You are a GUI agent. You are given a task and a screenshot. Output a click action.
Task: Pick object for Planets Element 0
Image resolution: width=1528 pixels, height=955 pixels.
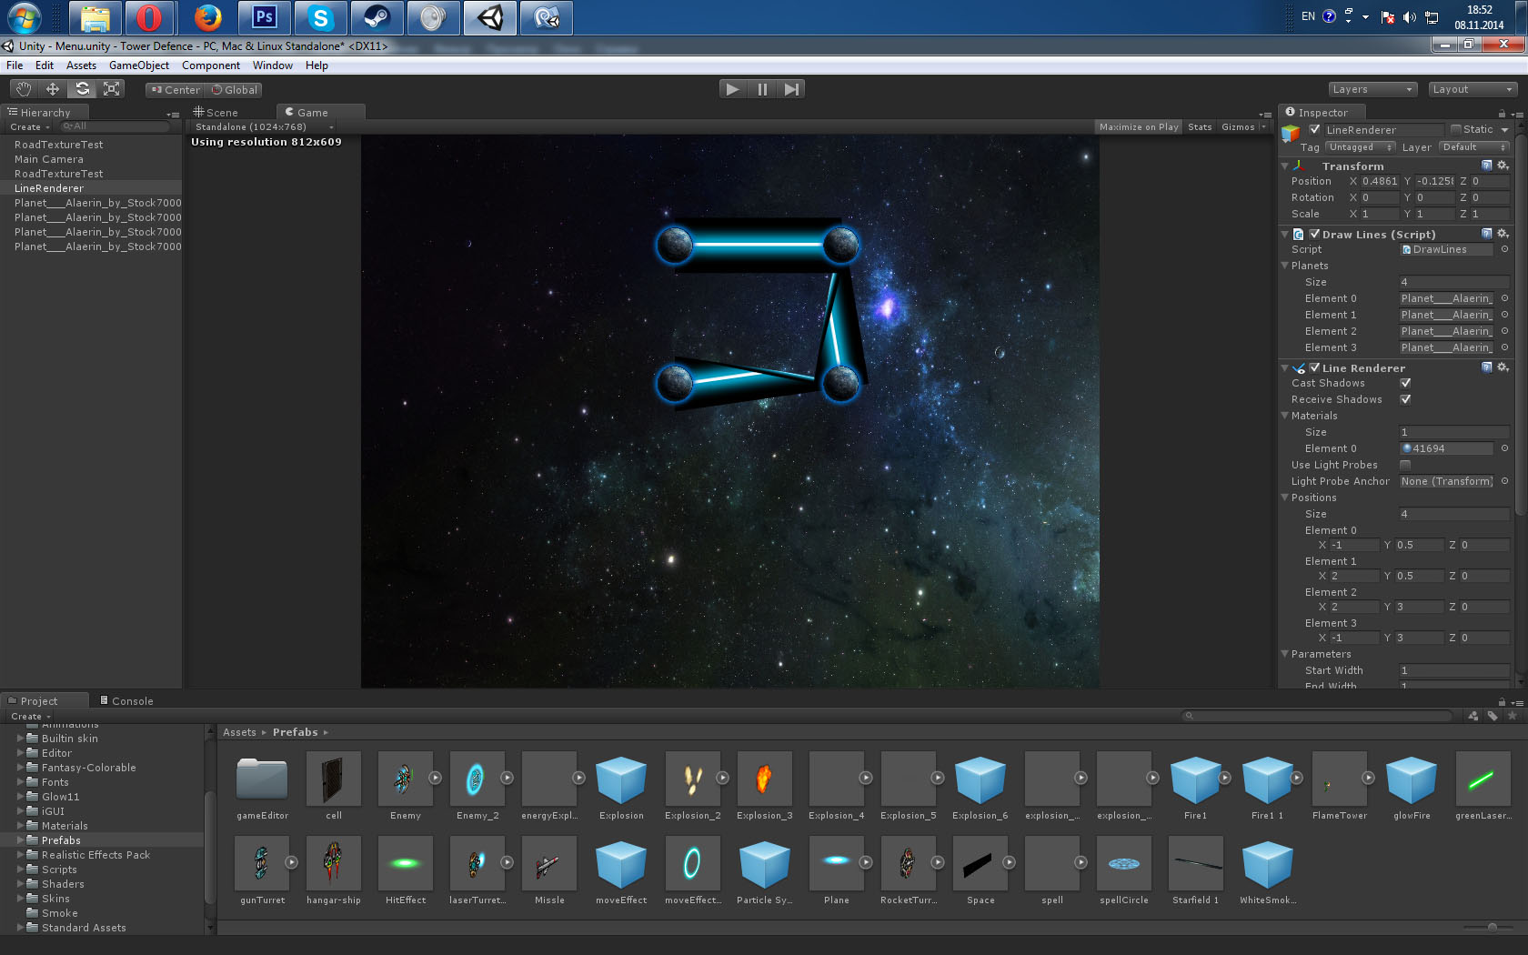pyautogui.click(x=1504, y=298)
